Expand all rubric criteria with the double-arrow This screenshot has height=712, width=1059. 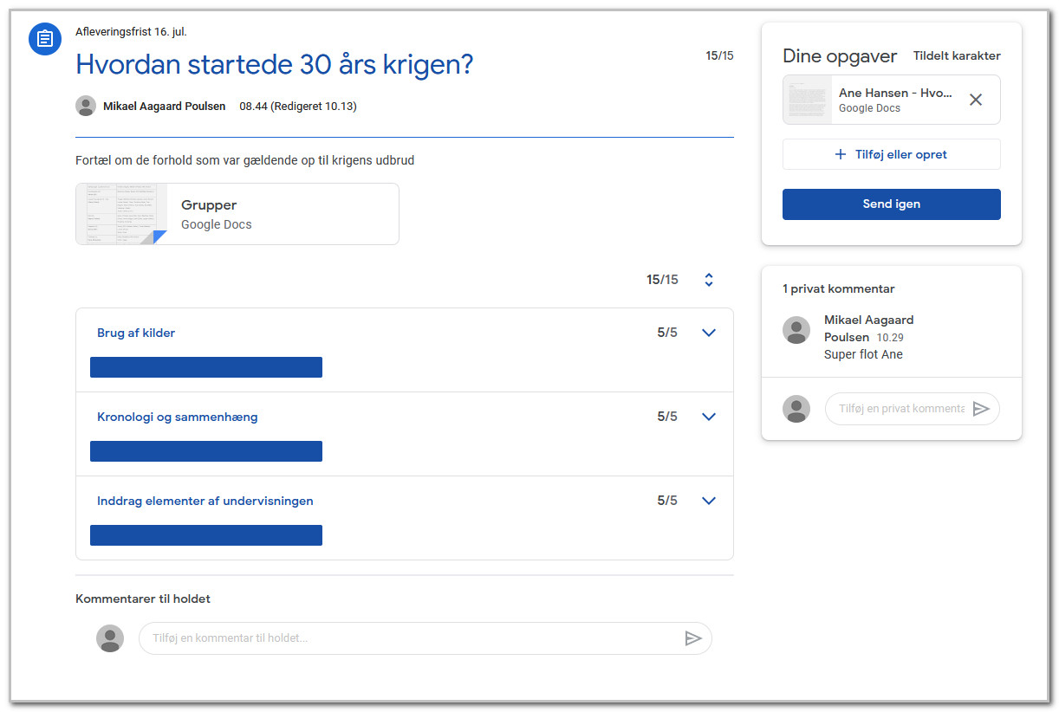(x=709, y=280)
